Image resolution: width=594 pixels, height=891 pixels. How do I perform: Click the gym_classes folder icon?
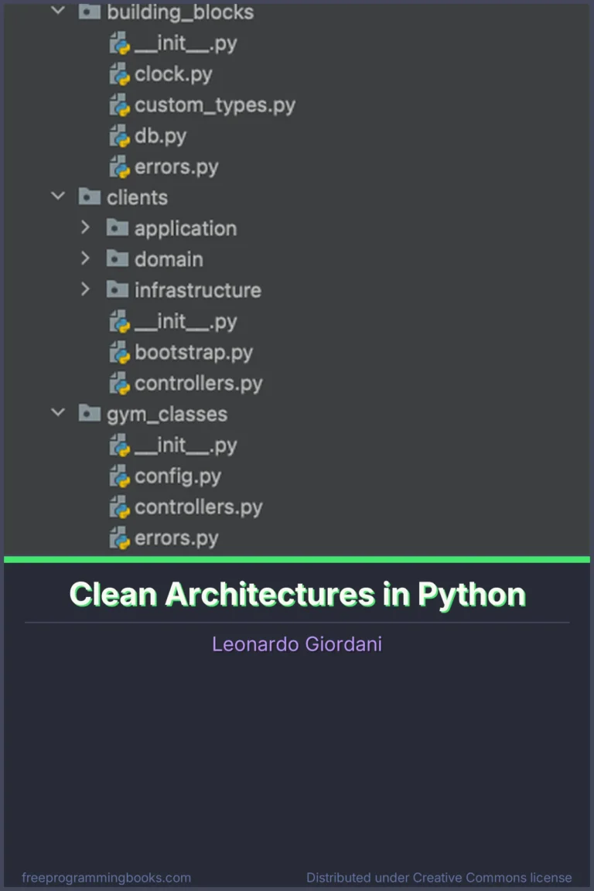89,413
